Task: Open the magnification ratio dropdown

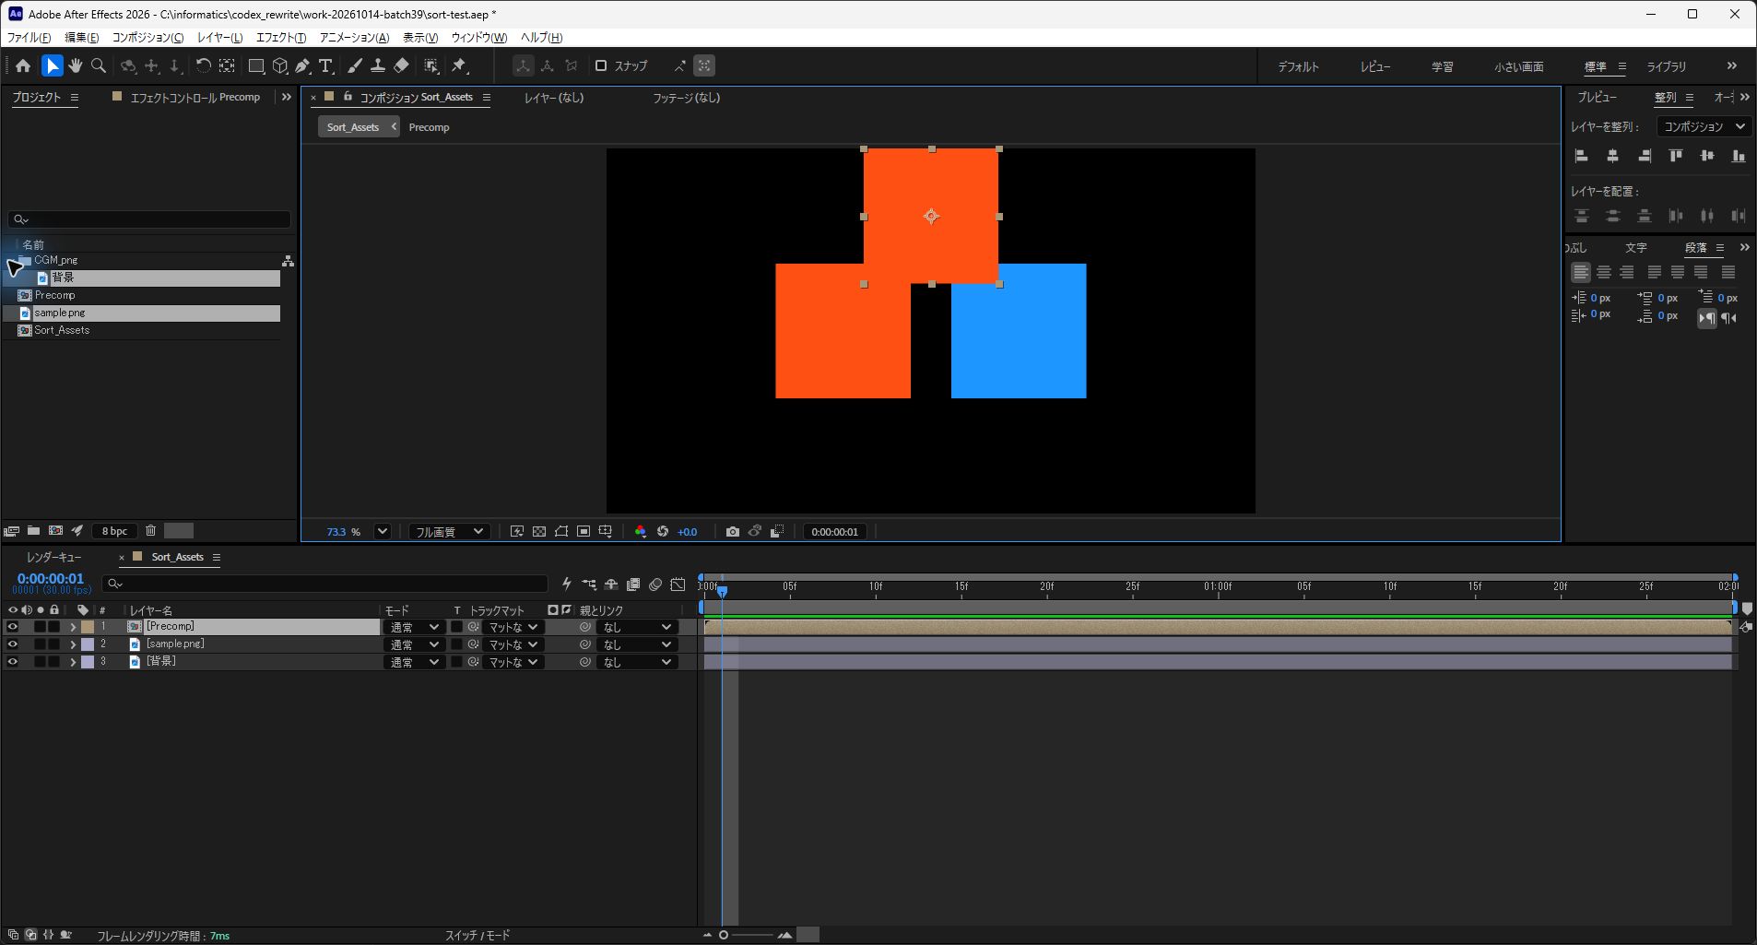Action: [x=383, y=531]
